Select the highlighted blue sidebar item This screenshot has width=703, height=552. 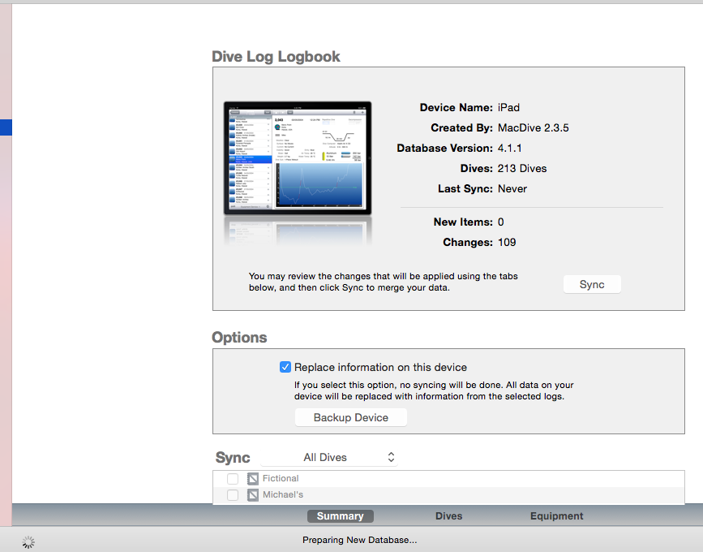point(6,127)
